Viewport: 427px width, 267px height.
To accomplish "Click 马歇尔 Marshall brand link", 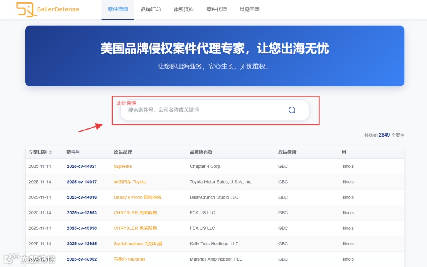I will pyautogui.click(x=129, y=259).
